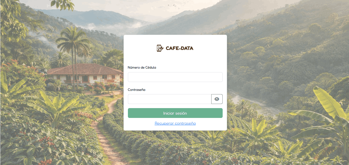The height and width of the screenshot is (165, 349).
Task: Open the Recuperar contraseña link
Action: (175, 123)
